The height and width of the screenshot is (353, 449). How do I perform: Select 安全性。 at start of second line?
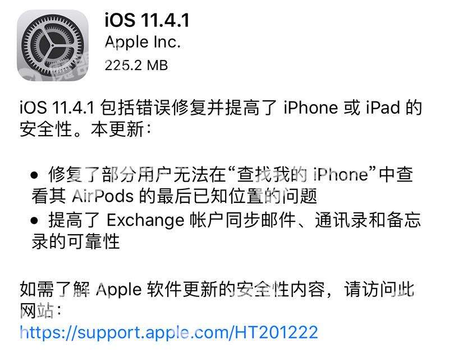51,129
